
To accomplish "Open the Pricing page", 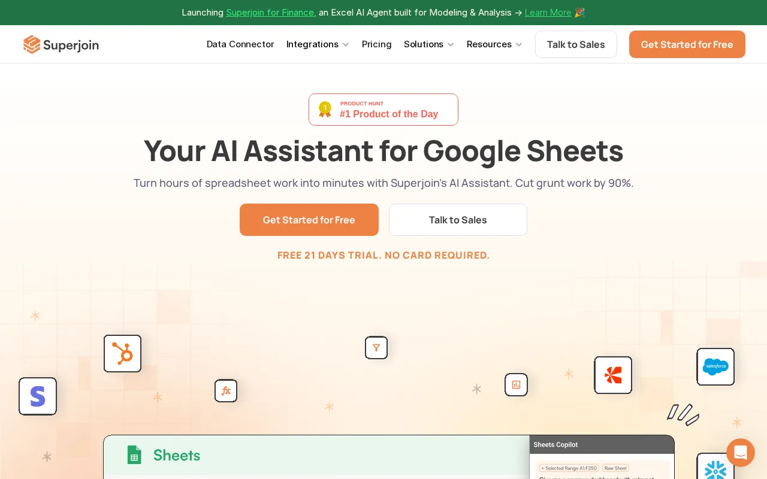I will 376,44.
